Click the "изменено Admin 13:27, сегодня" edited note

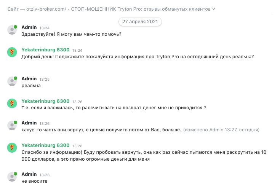(221, 130)
